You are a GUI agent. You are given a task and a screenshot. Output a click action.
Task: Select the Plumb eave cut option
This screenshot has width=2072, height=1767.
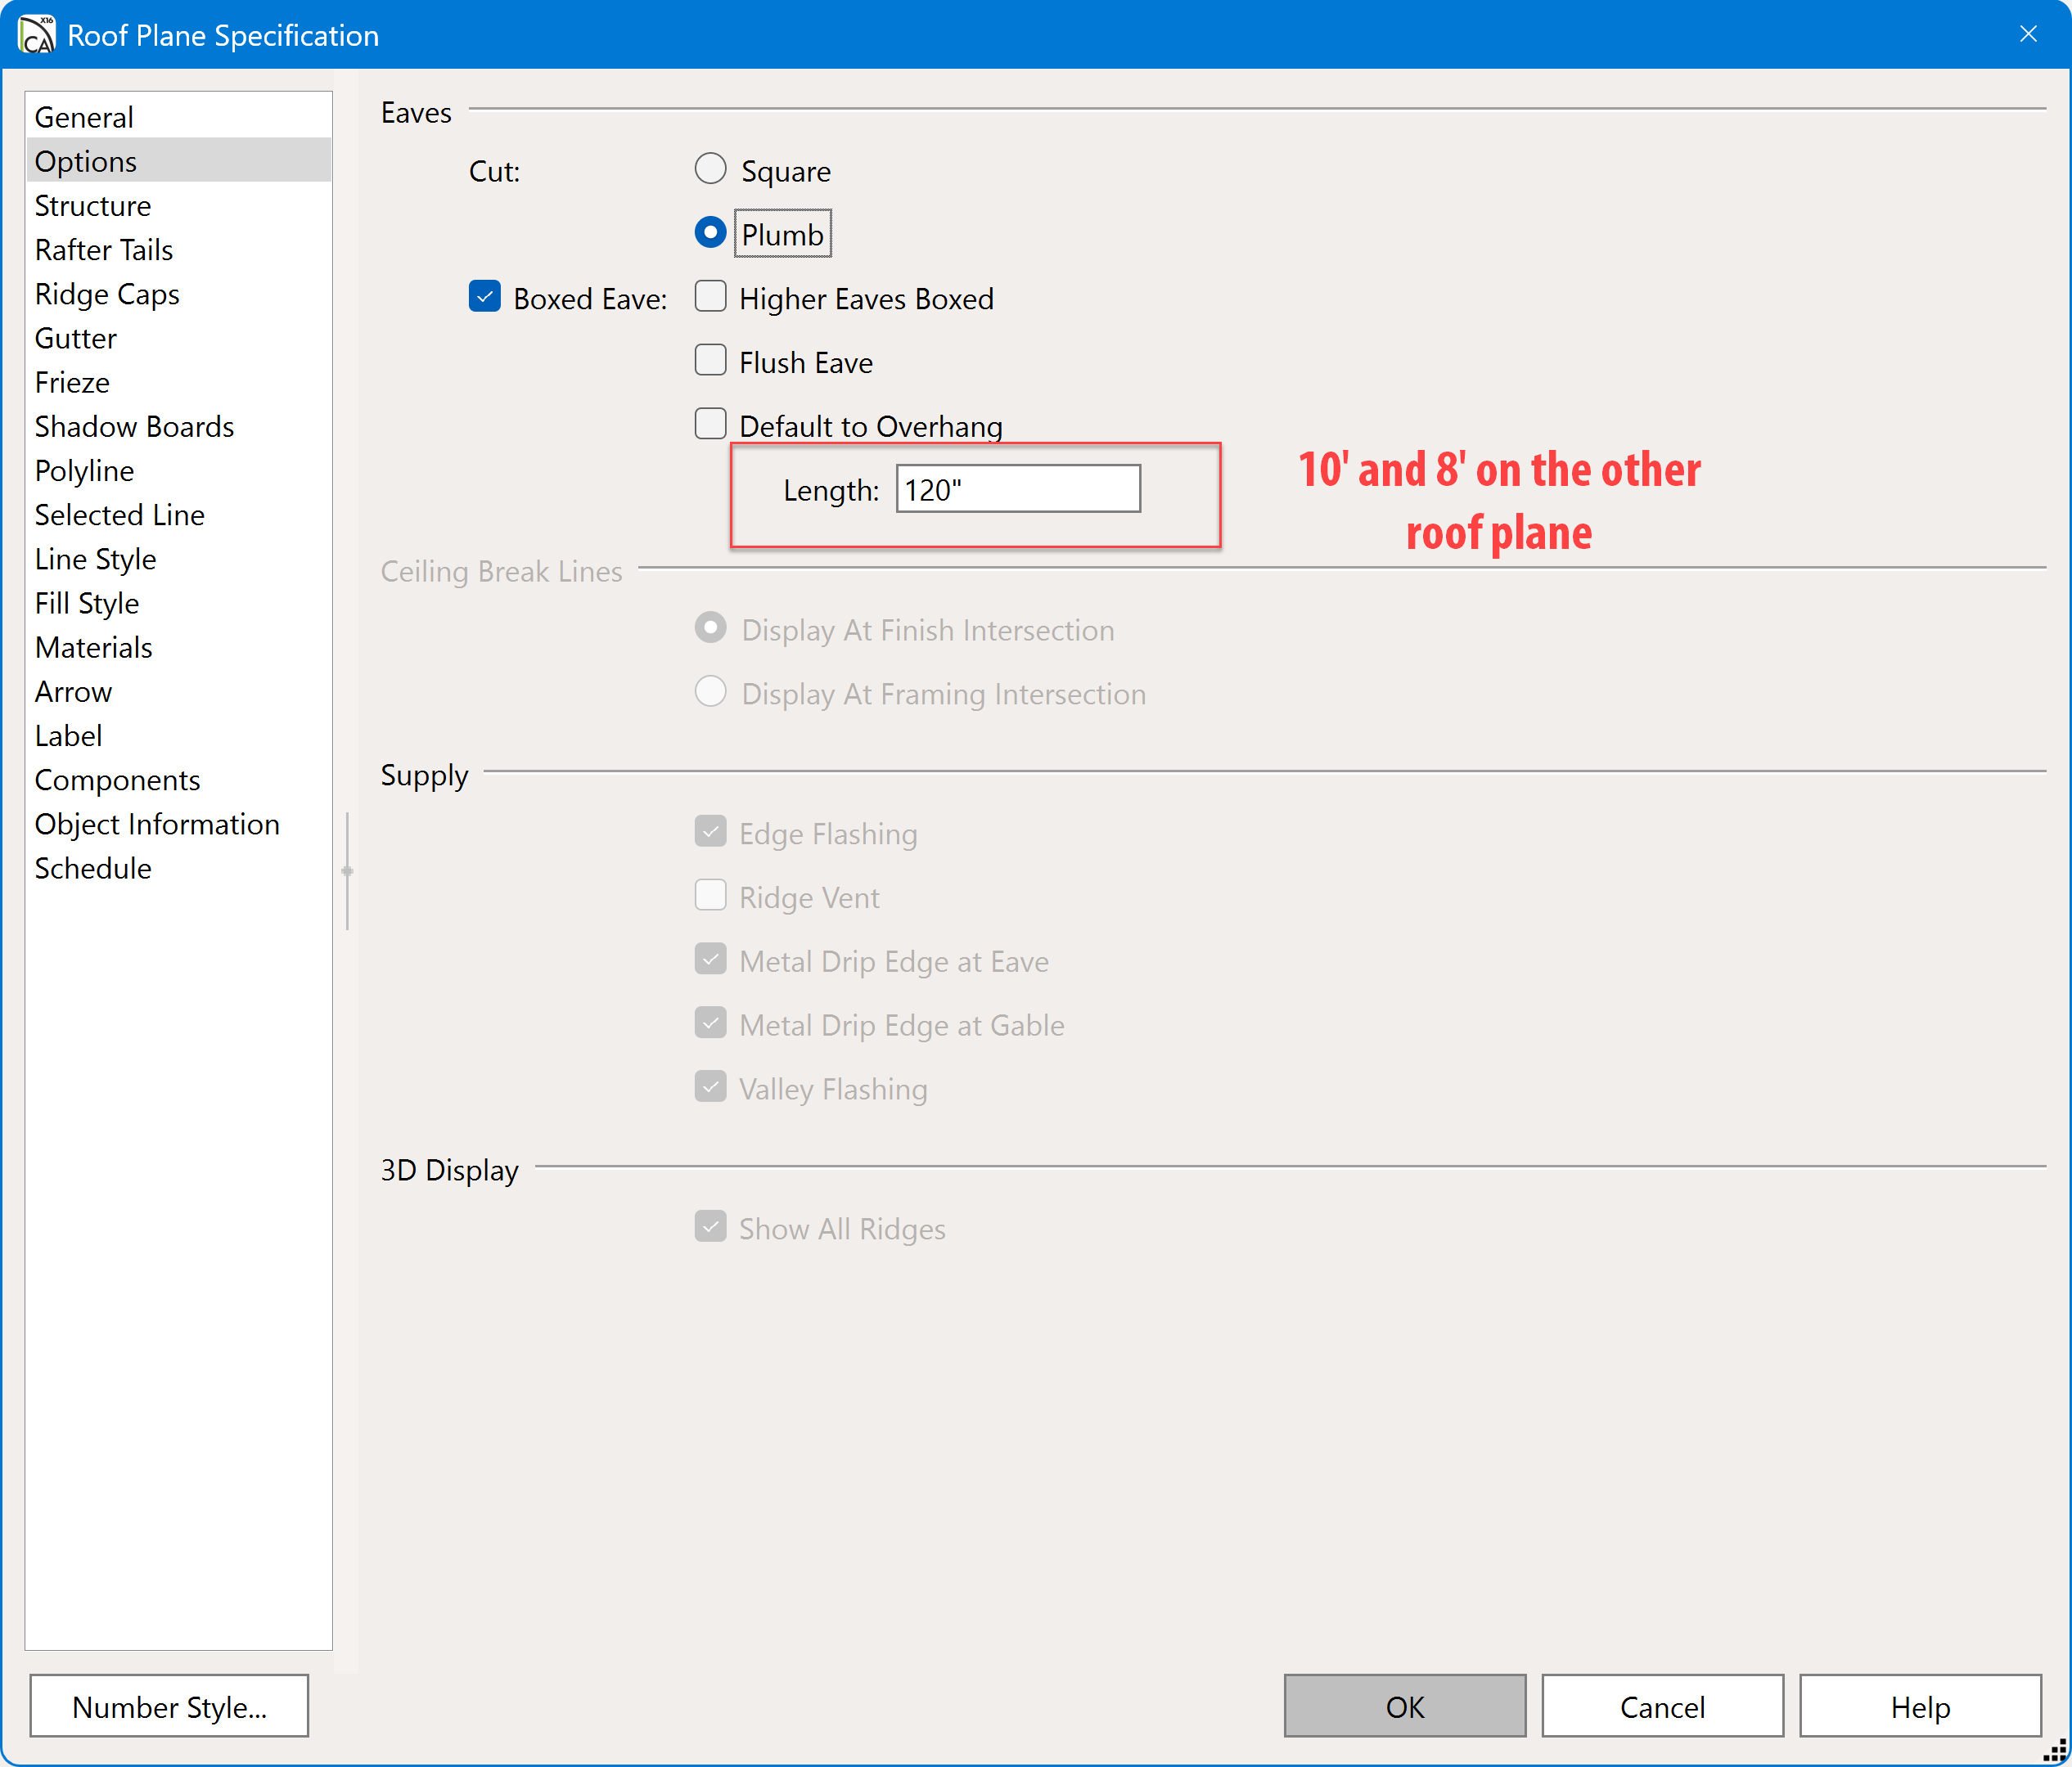pos(710,234)
